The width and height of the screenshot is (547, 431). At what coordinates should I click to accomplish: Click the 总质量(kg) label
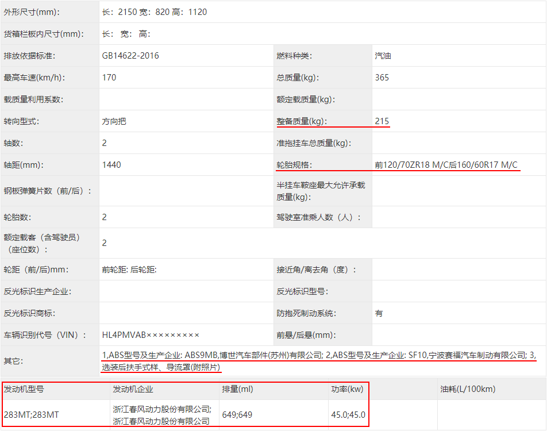click(298, 78)
